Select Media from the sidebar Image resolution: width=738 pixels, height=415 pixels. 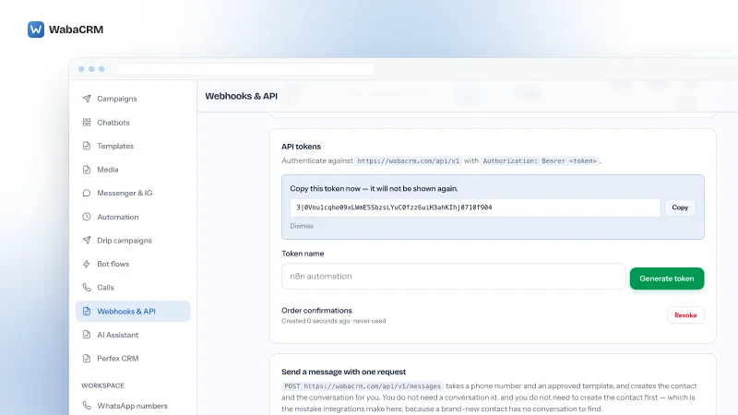point(133,170)
